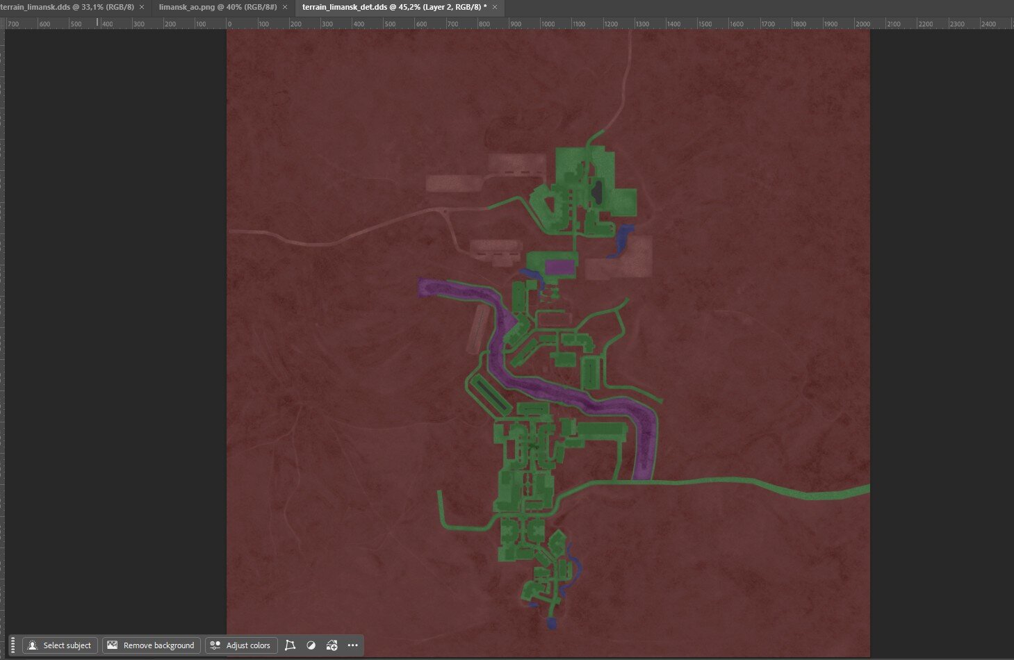Image resolution: width=1014 pixels, height=660 pixels.
Task: Click the add image icon with plus
Action: tap(332, 645)
